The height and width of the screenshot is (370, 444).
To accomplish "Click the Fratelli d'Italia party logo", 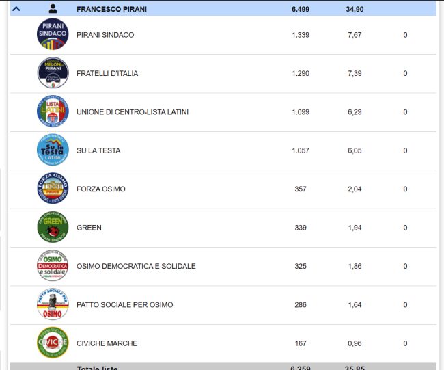I will (53, 73).
